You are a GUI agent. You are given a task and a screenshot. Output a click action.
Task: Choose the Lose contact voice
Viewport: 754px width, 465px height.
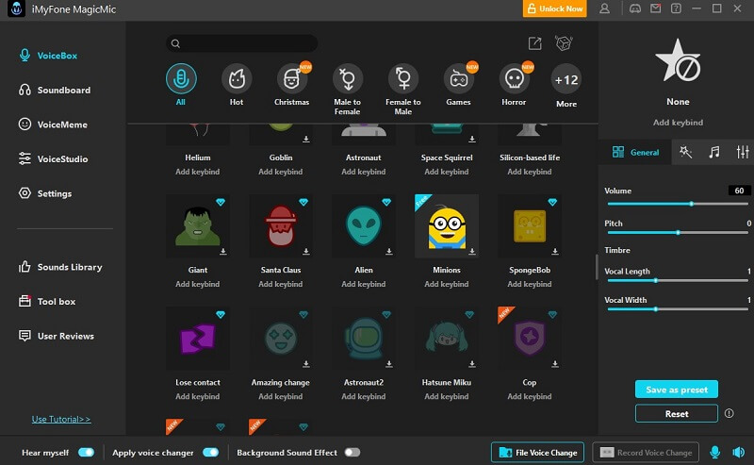pyautogui.click(x=198, y=339)
